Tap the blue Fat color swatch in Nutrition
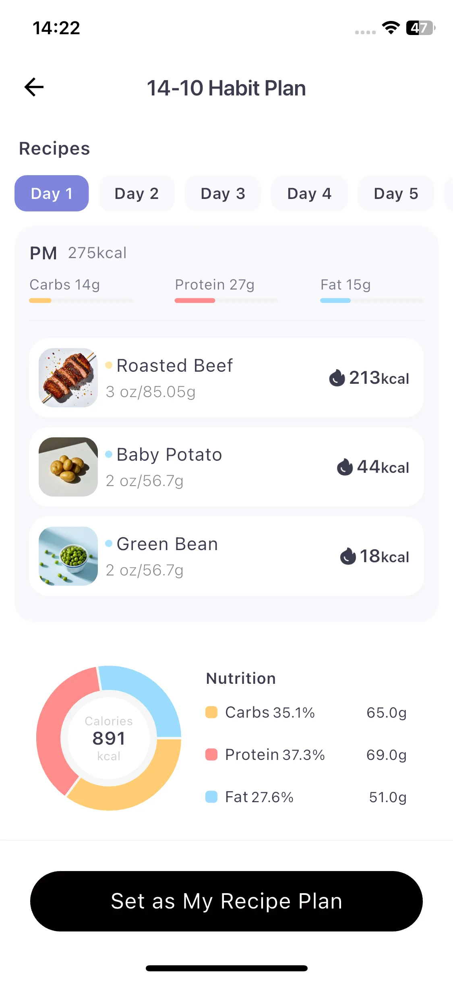Image resolution: width=453 pixels, height=981 pixels. 211,797
